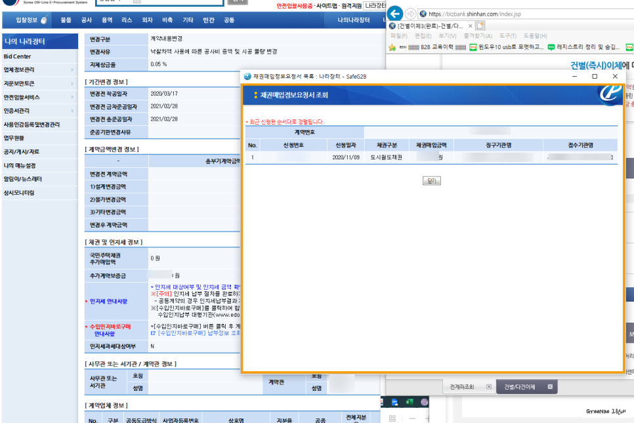634x423 pixels.
Task: Open 상시모니터링 in the sidebar
Action: pos(18,193)
